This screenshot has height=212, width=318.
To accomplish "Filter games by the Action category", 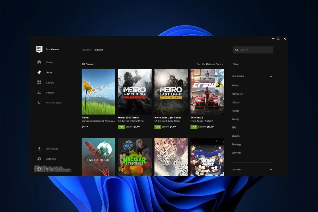I will point(235,86).
